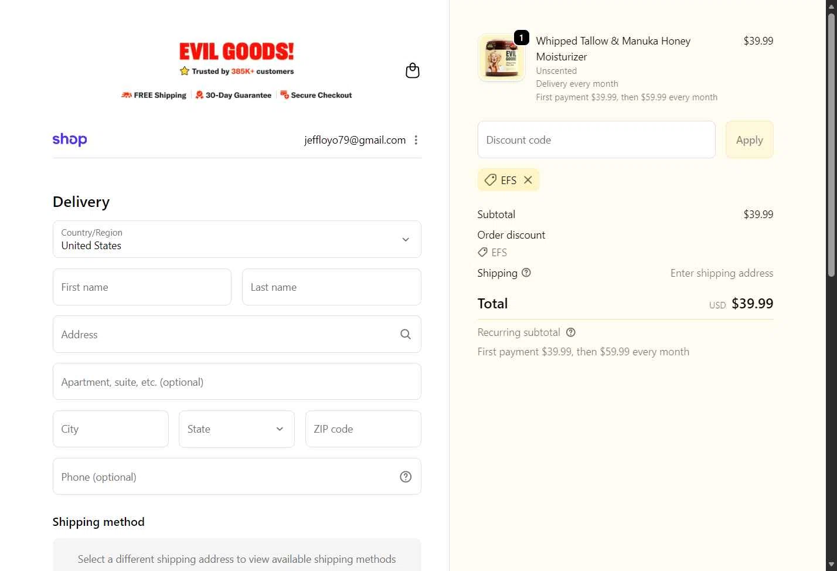The width and height of the screenshot is (837, 571).
Task: Click the moisturizer product thumbnail
Action: [502, 57]
